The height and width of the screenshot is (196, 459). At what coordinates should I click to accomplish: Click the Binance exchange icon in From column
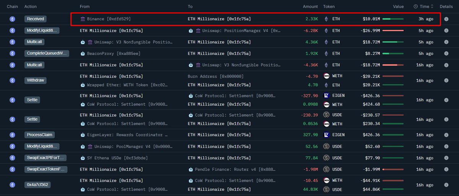click(x=83, y=19)
